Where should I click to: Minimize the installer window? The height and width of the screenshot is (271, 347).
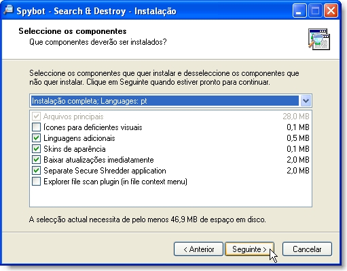pos(299,11)
